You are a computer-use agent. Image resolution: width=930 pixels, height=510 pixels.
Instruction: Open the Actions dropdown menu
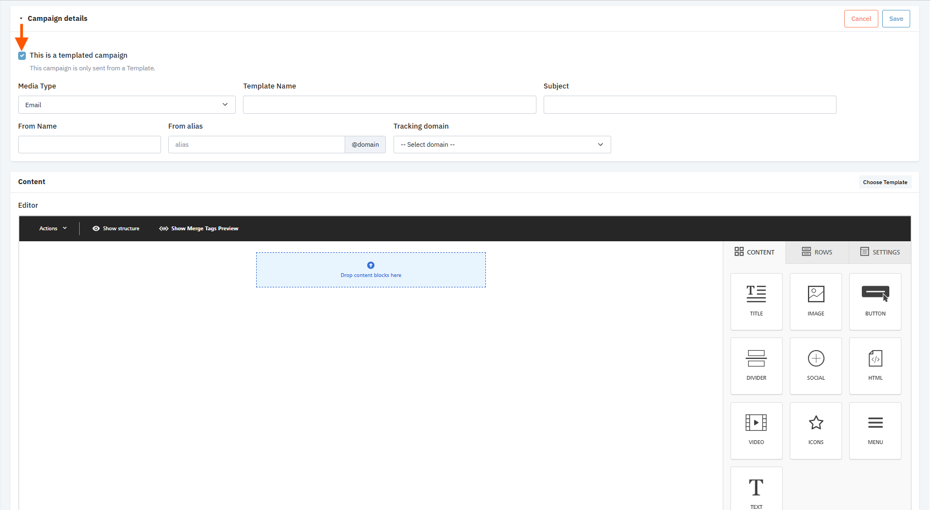(53, 229)
